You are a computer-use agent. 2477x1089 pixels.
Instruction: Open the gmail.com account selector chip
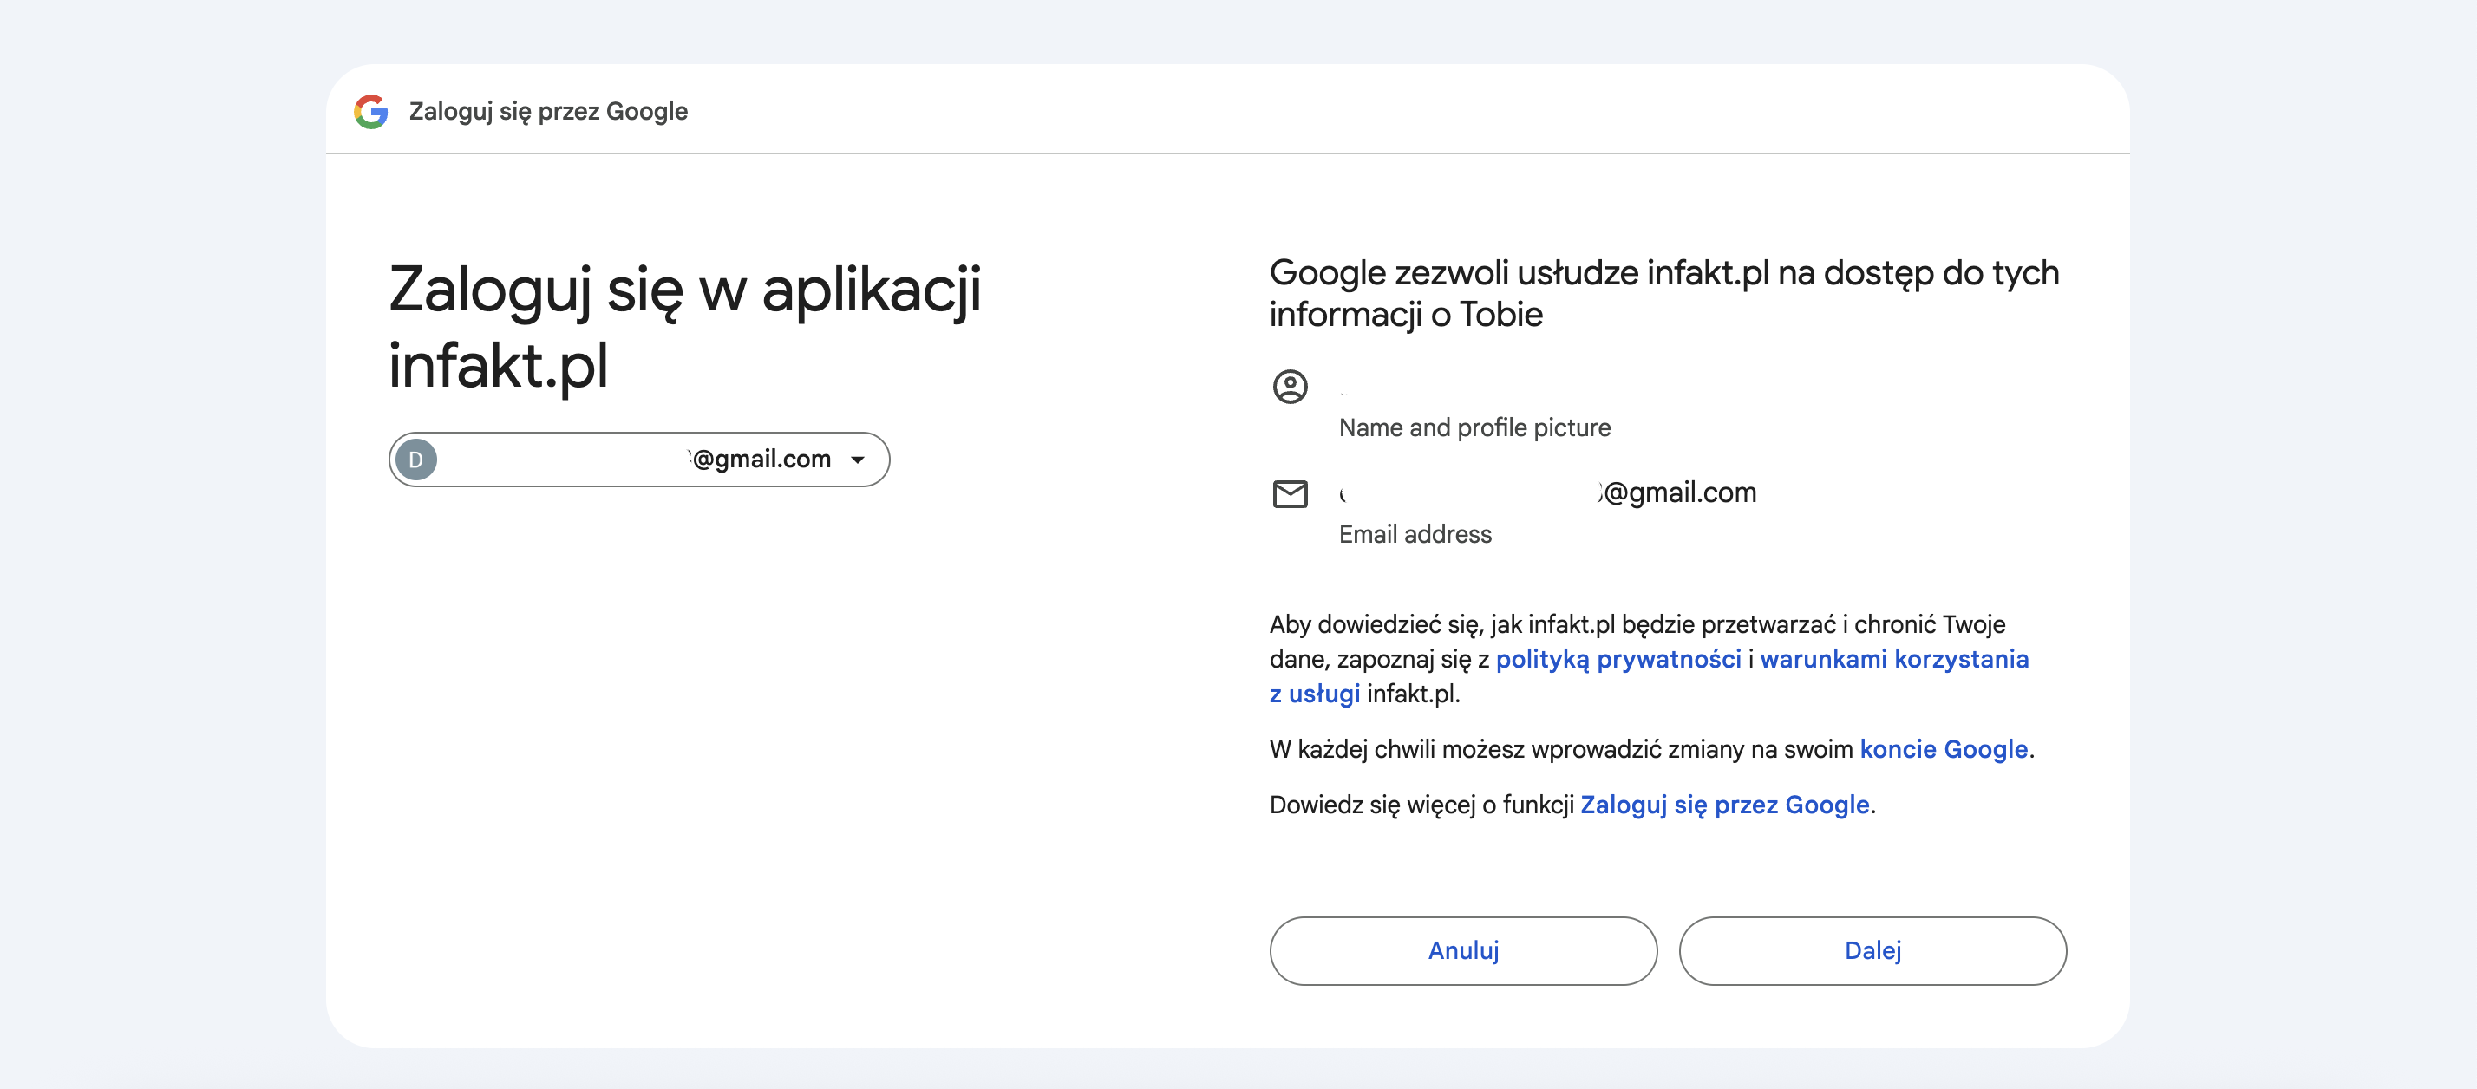point(638,460)
